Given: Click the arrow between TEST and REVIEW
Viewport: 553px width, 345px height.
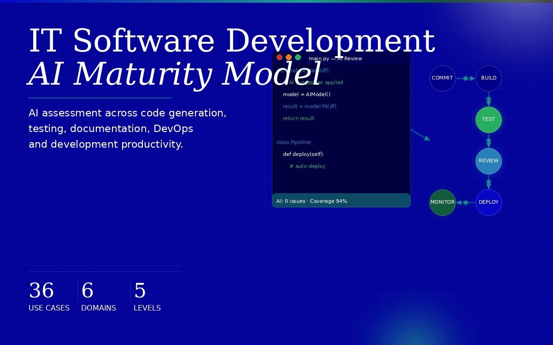Looking at the screenshot, I should [x=488, y=140].
